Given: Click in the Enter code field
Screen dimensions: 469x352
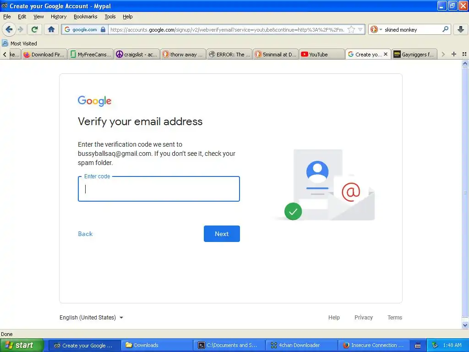Looking at the screenshot, I should click(159, 189).
